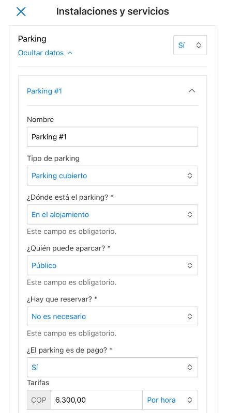Click the arrows icon on Parking cubierto
Screen dimensions: 225x413
point(190,176)
